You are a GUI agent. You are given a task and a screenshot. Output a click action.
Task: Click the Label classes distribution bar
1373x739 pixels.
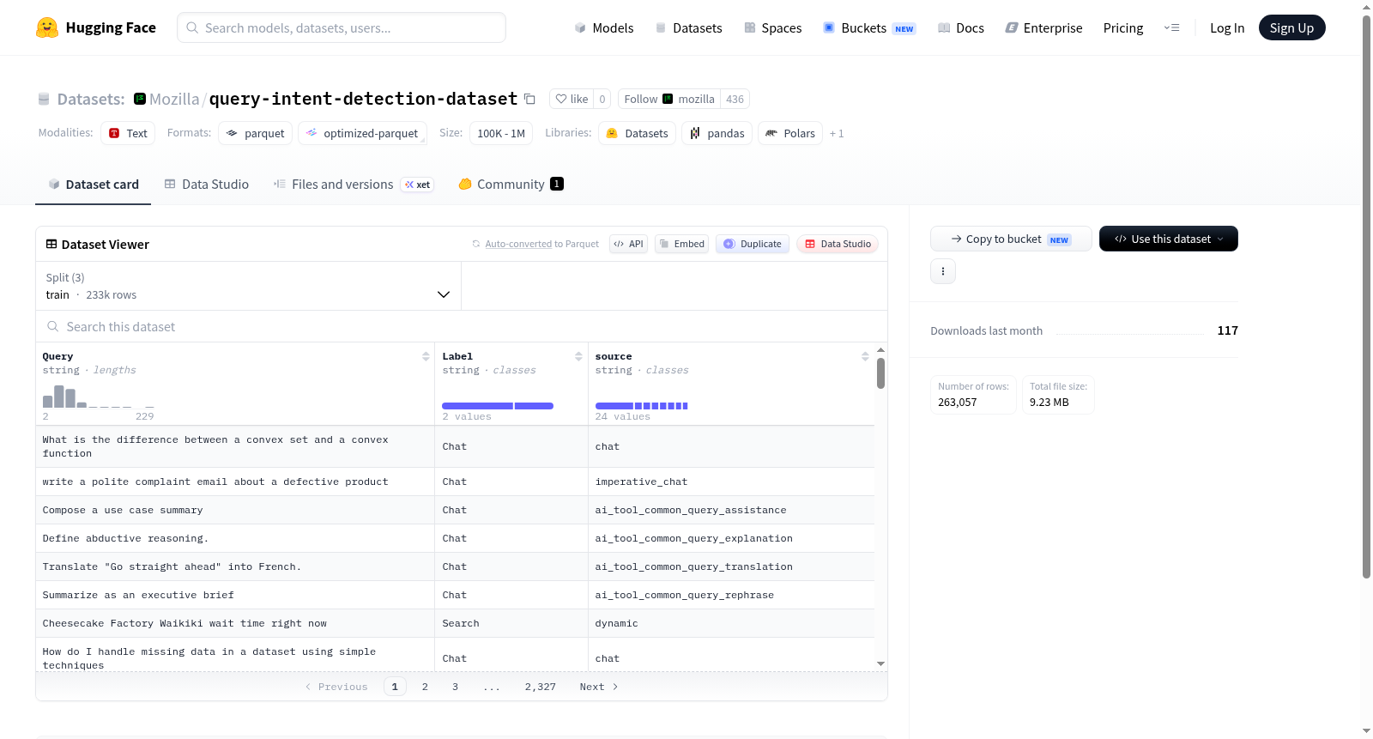tap(498, 406)
